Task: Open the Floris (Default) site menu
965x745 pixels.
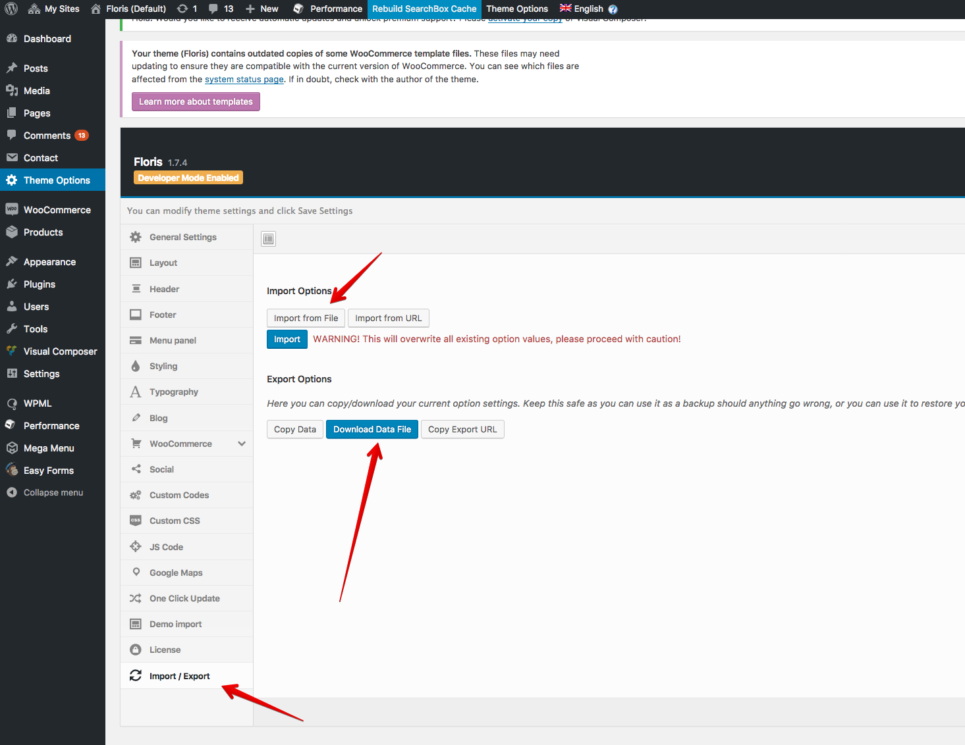Action: (128, 9)
